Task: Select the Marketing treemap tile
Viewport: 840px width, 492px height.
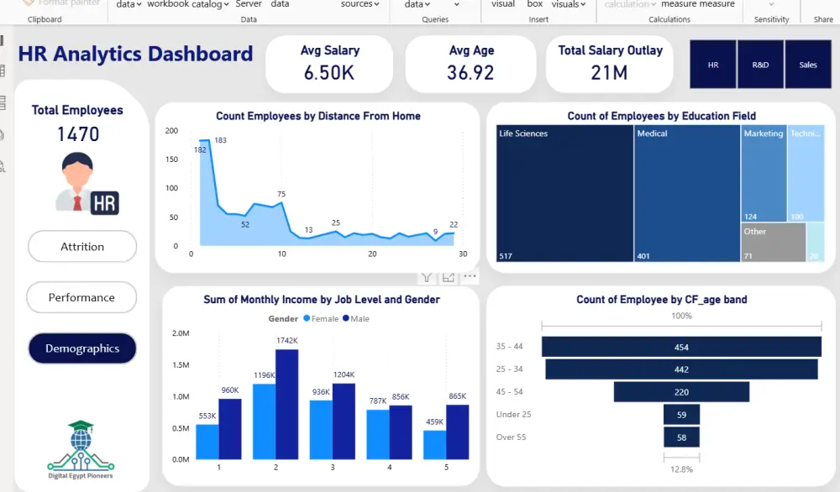Action: pos(764,174)
